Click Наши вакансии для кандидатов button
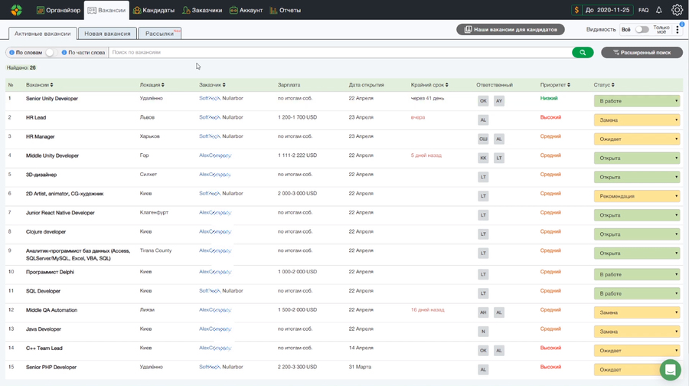 [510, 29]
